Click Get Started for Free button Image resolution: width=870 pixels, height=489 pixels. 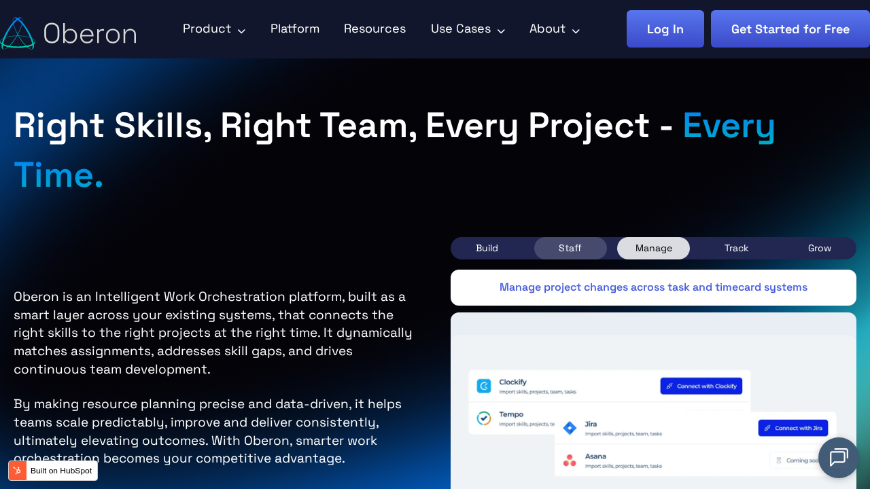click(x=790, y=29)
